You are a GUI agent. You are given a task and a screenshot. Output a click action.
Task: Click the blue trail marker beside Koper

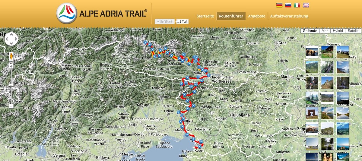[x=199, y=147]
